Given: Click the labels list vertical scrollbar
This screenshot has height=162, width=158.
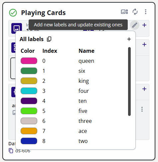Looking at the screenshot, I should click(x=129, y=82).
